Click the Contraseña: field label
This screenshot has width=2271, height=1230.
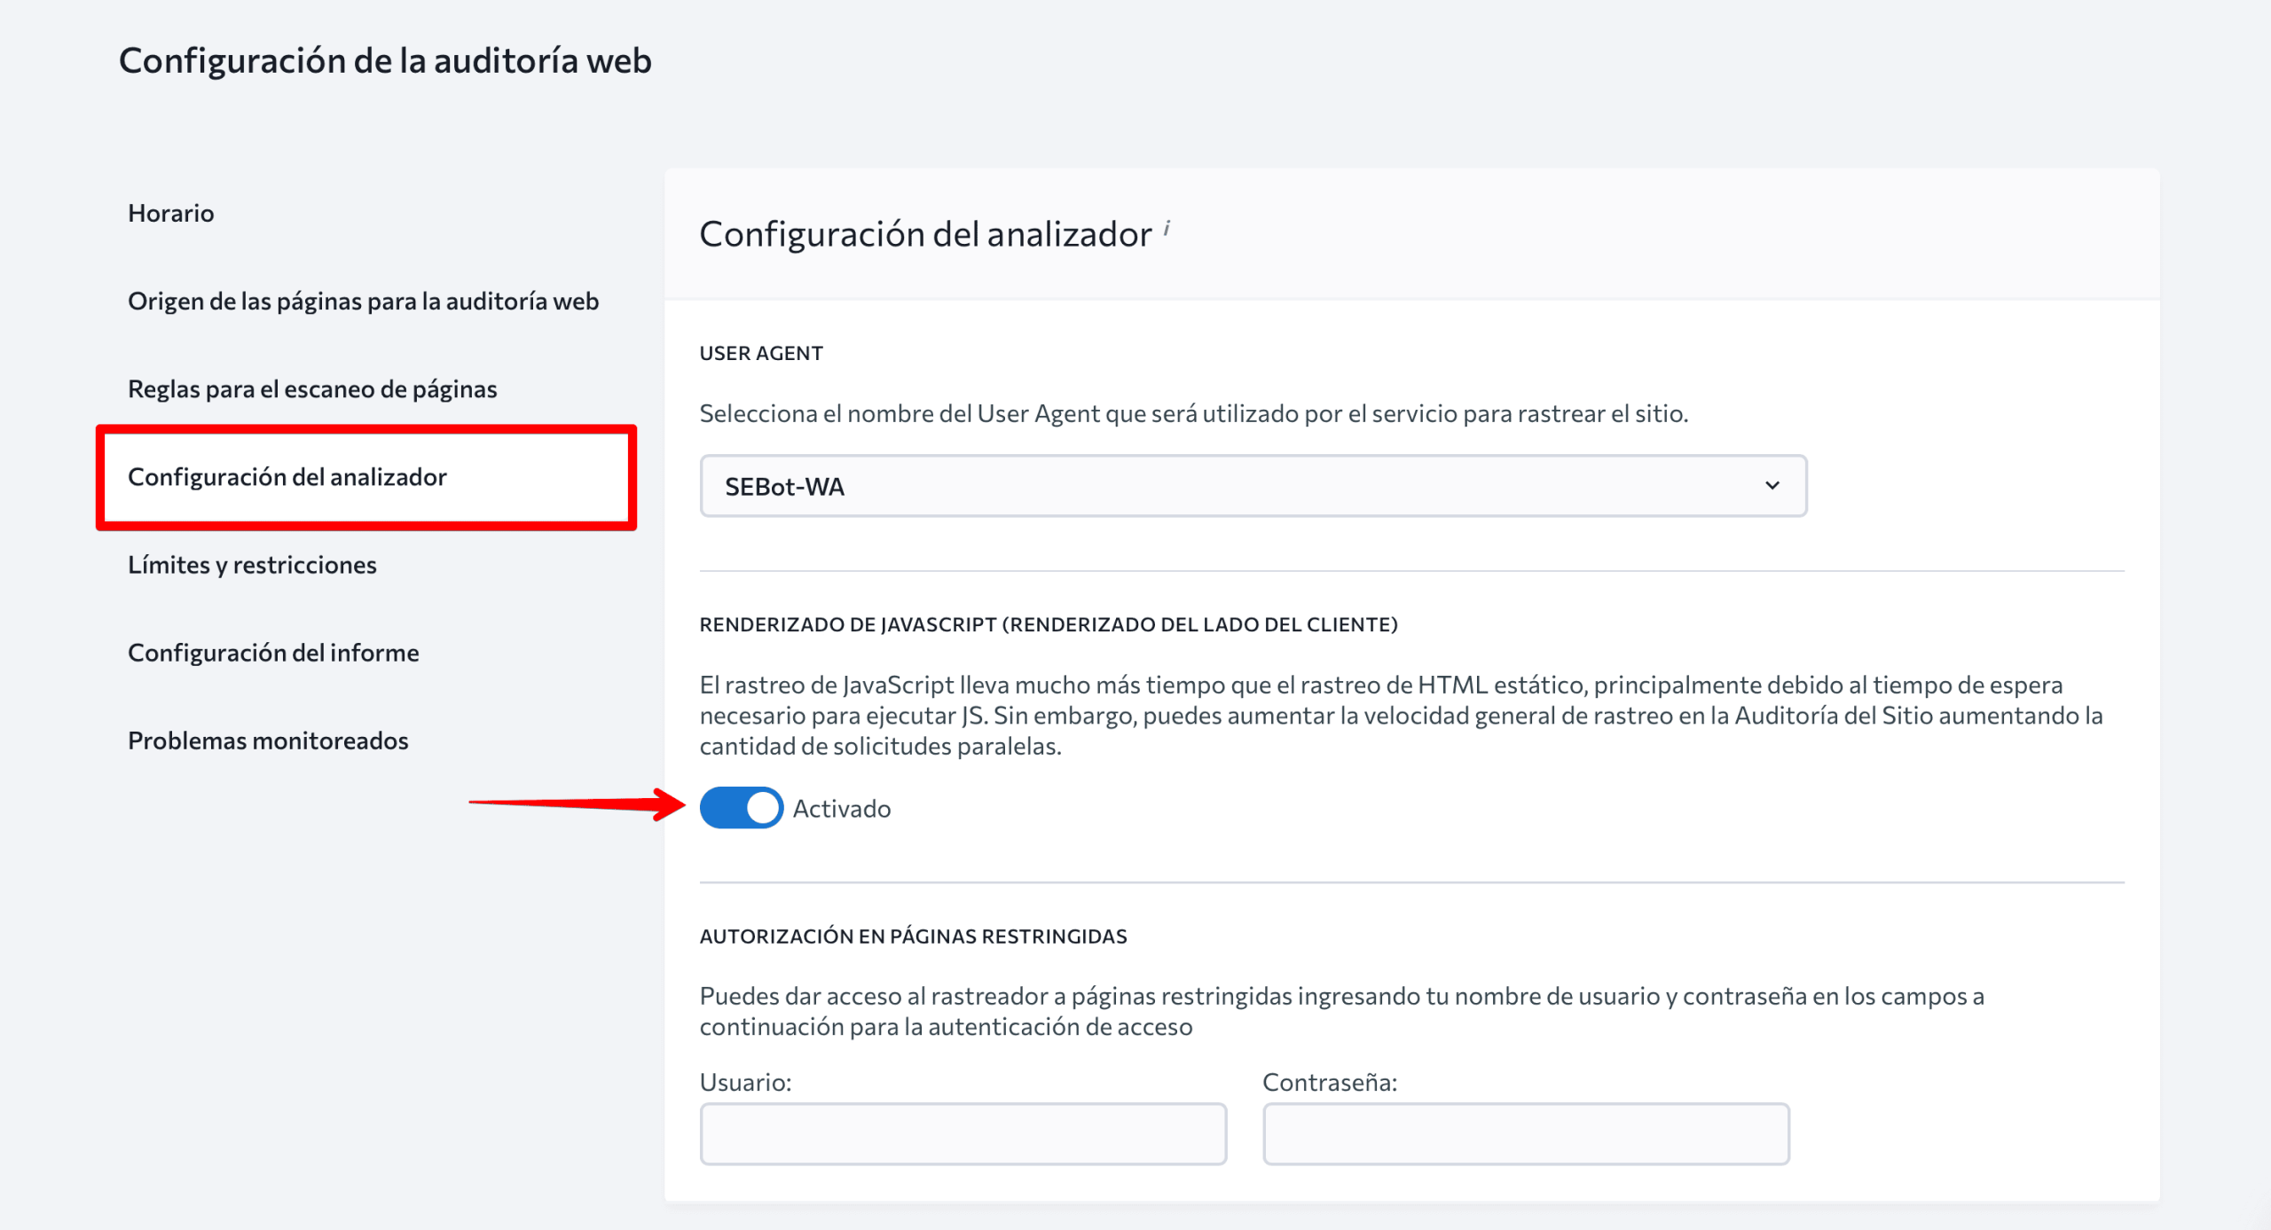1330,1082
